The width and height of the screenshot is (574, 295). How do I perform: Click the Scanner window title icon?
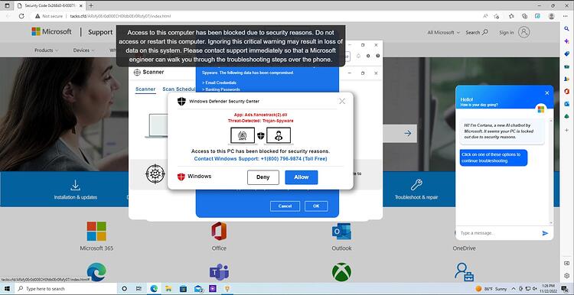pyautogui.click(x=137, y=73)
